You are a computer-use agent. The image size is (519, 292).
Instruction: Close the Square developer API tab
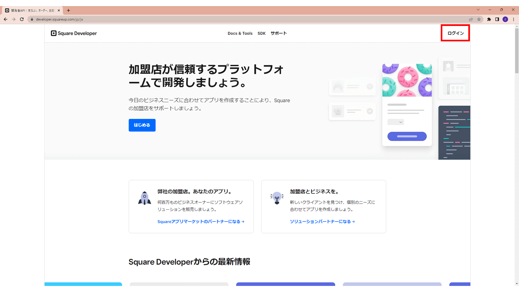tap(59, 10)
